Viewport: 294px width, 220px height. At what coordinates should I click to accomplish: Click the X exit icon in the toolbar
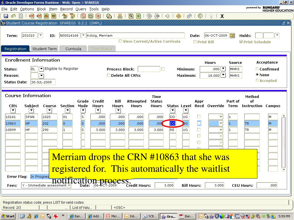[x=222, y=16]
